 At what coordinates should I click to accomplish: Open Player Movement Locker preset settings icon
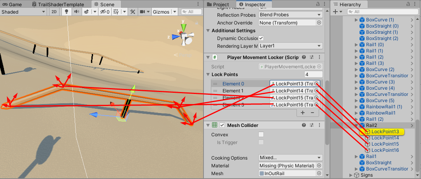[x=312, y=57]
